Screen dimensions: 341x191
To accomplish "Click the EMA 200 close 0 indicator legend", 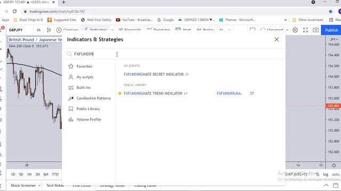I will pos(28,46).
